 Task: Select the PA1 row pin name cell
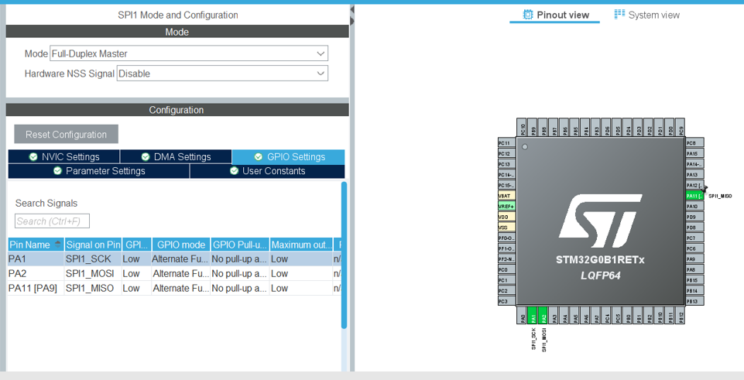36,259
